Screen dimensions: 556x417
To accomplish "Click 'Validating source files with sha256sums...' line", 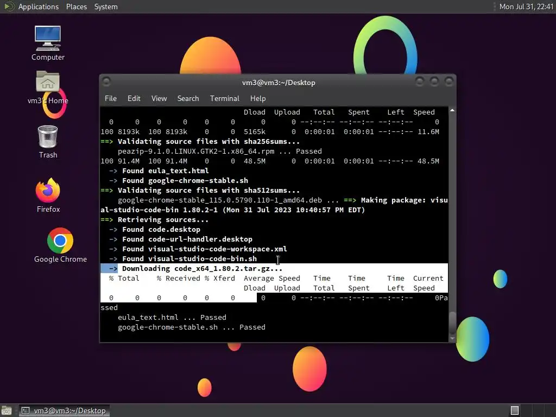I will tap(208, 142).
